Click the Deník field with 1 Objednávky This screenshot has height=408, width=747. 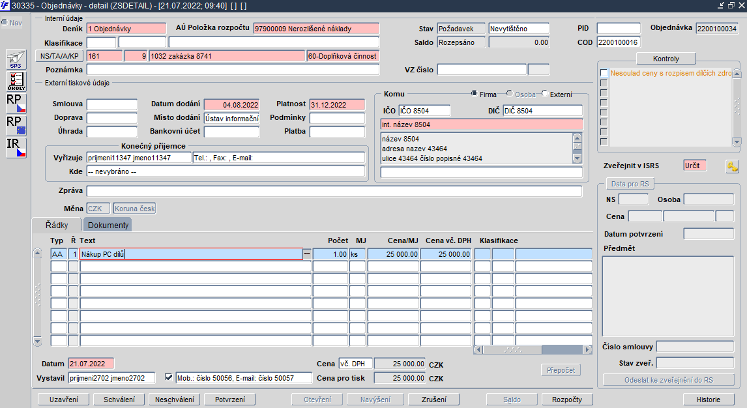(126, 29)
